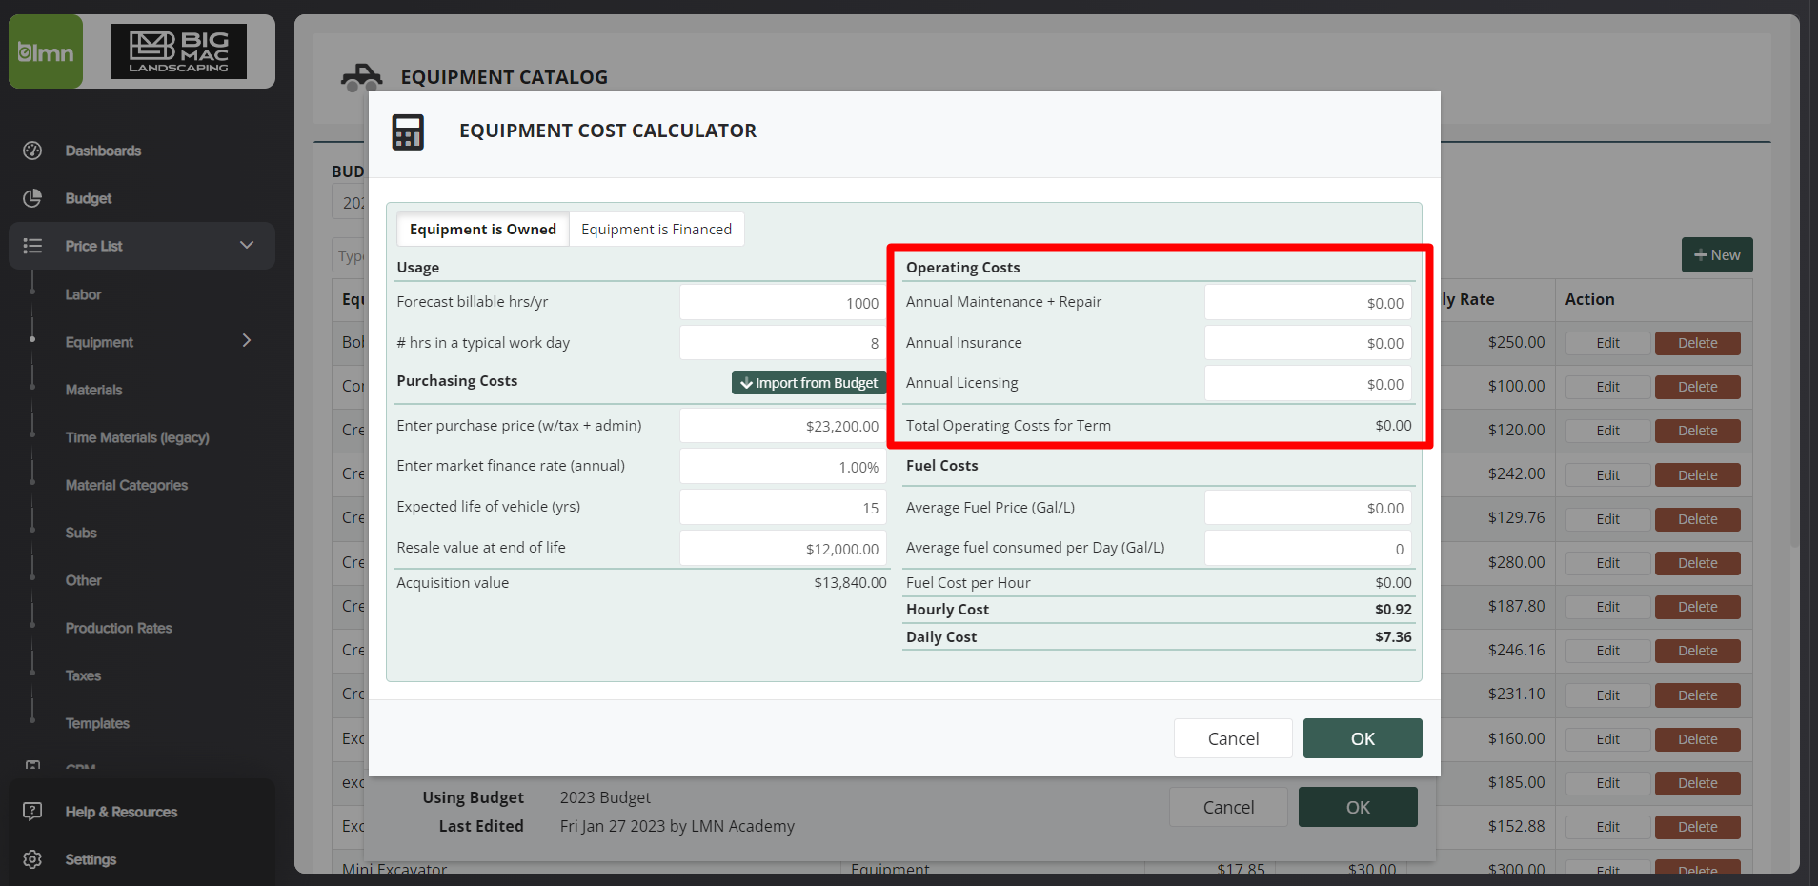Click Cancel in the background edit dialog

click(1228, 807)
